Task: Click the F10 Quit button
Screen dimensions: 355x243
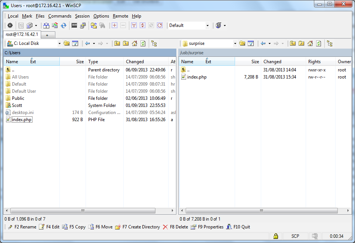Action: tap(238, 227)
